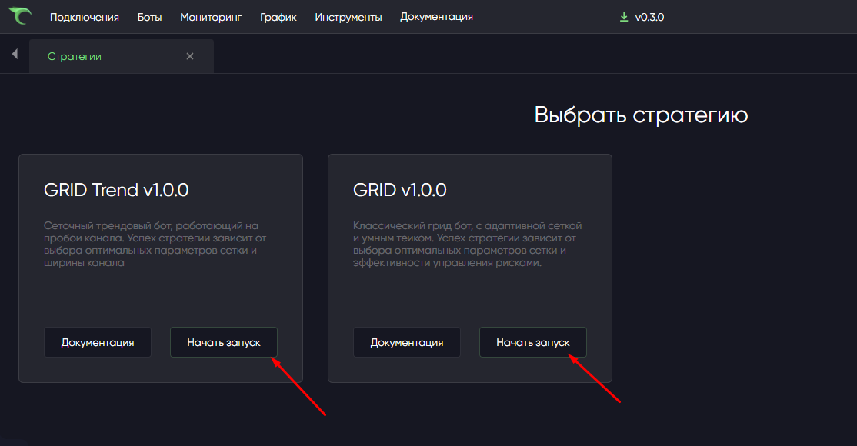Go to the Боты section
The width and height of the screenshot is (857, 446).
click(149, 17)
